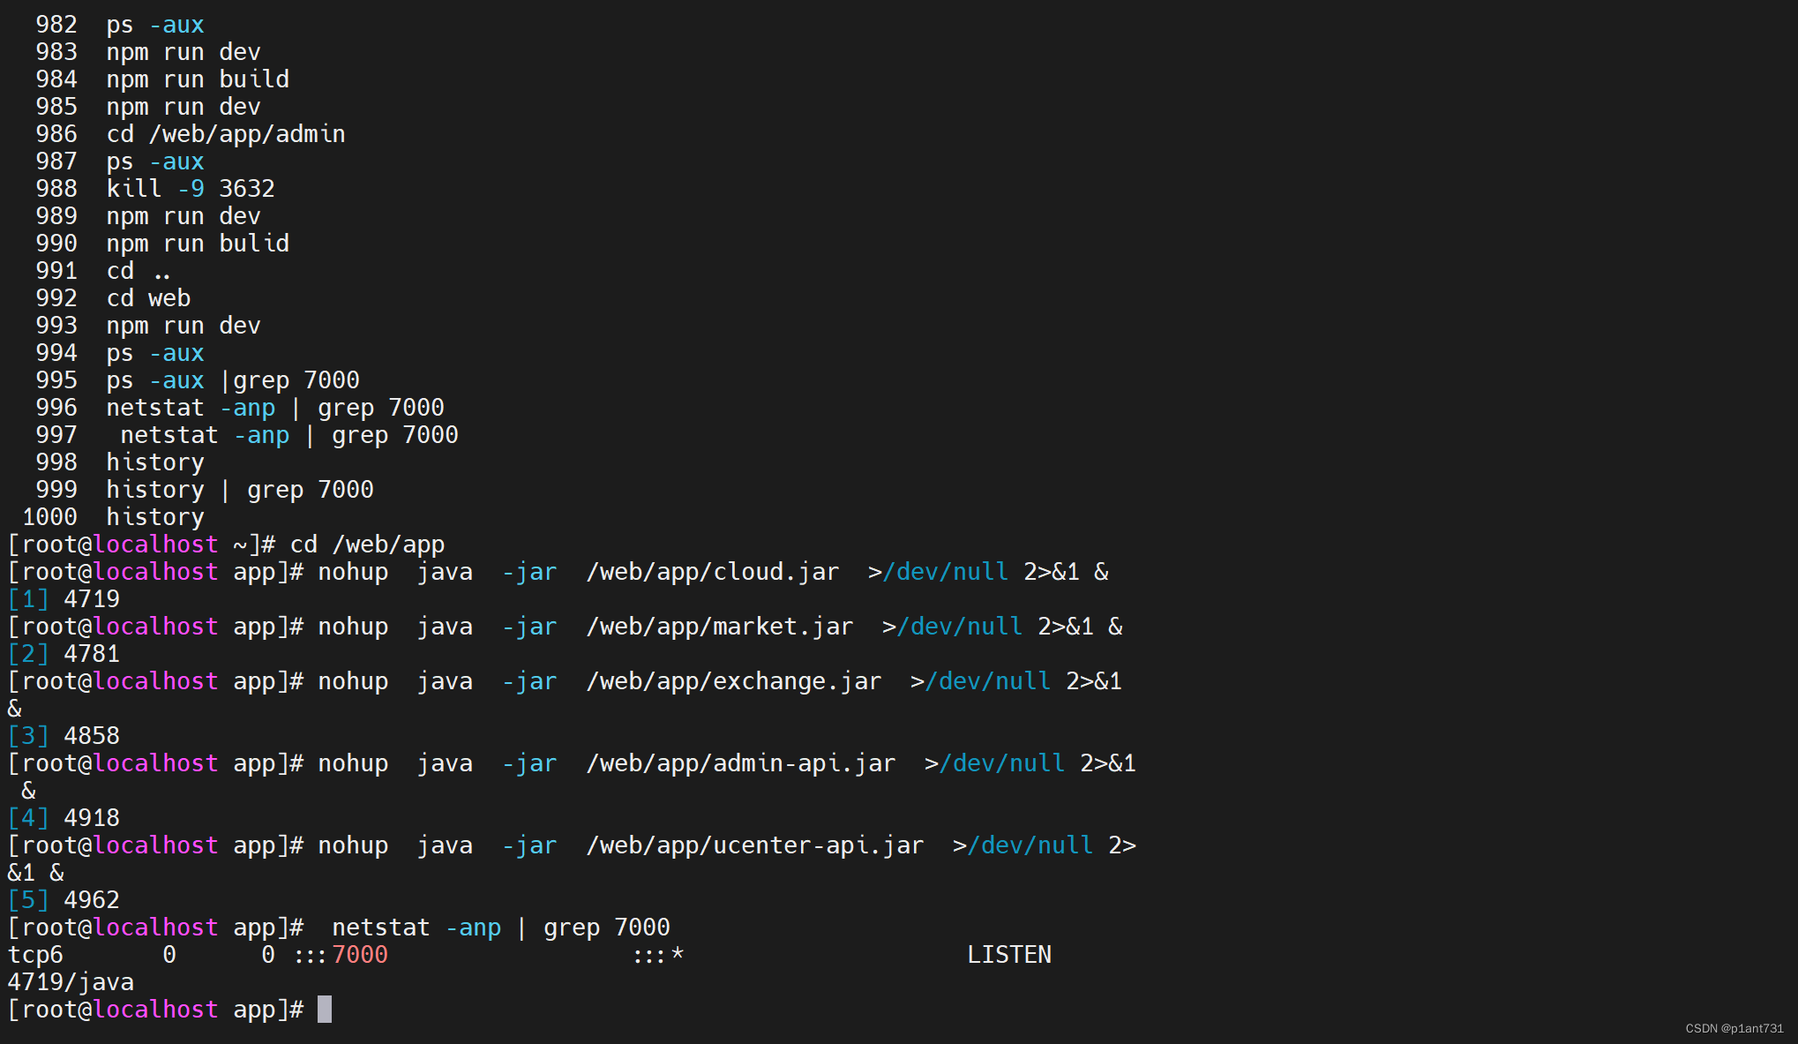Screen dimensions: 1798x1044
Task: Click job number [1] 4719 line
Action: tap(64, 599)
